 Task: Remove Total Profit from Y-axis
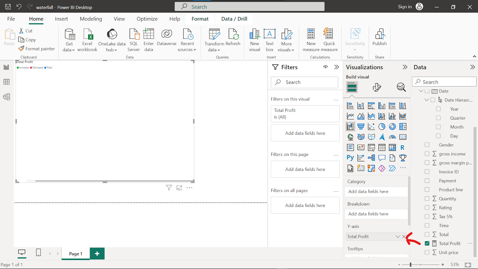404,236
